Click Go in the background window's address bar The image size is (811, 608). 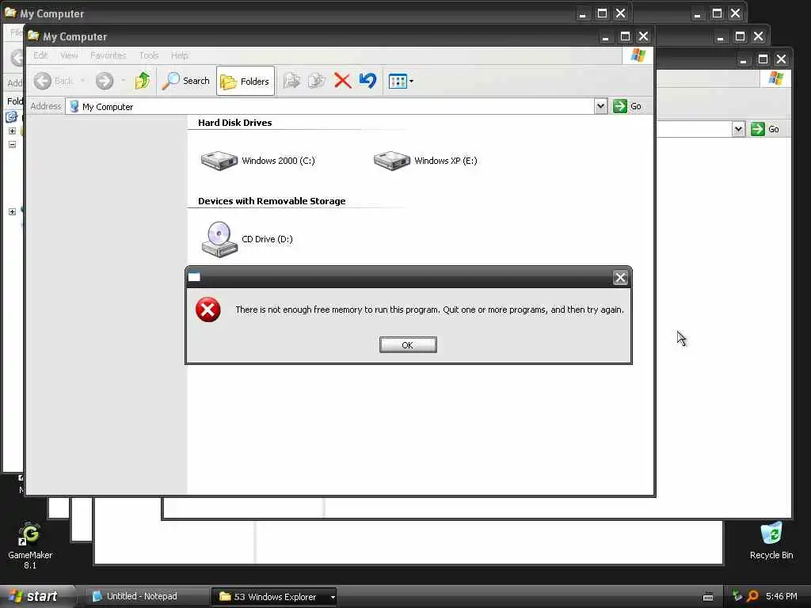pyautogui.click(x=766, y=129)
